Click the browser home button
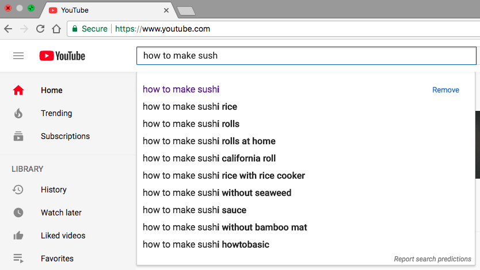The width and height of the screenshot is (480, 270). [x=56, y=29]
